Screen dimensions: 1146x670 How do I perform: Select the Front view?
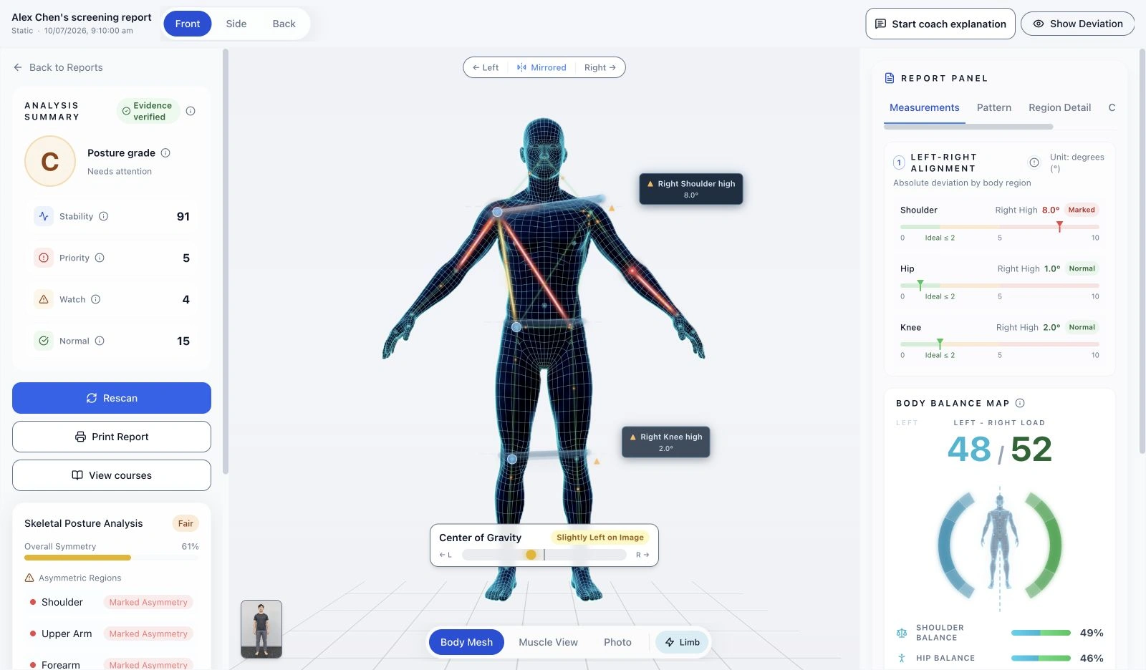coord(188,24)
